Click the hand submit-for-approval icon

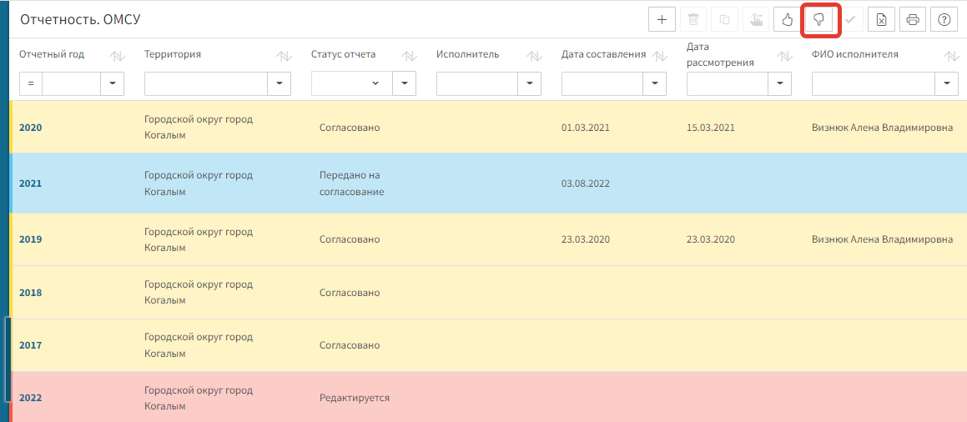pos(755,20)
